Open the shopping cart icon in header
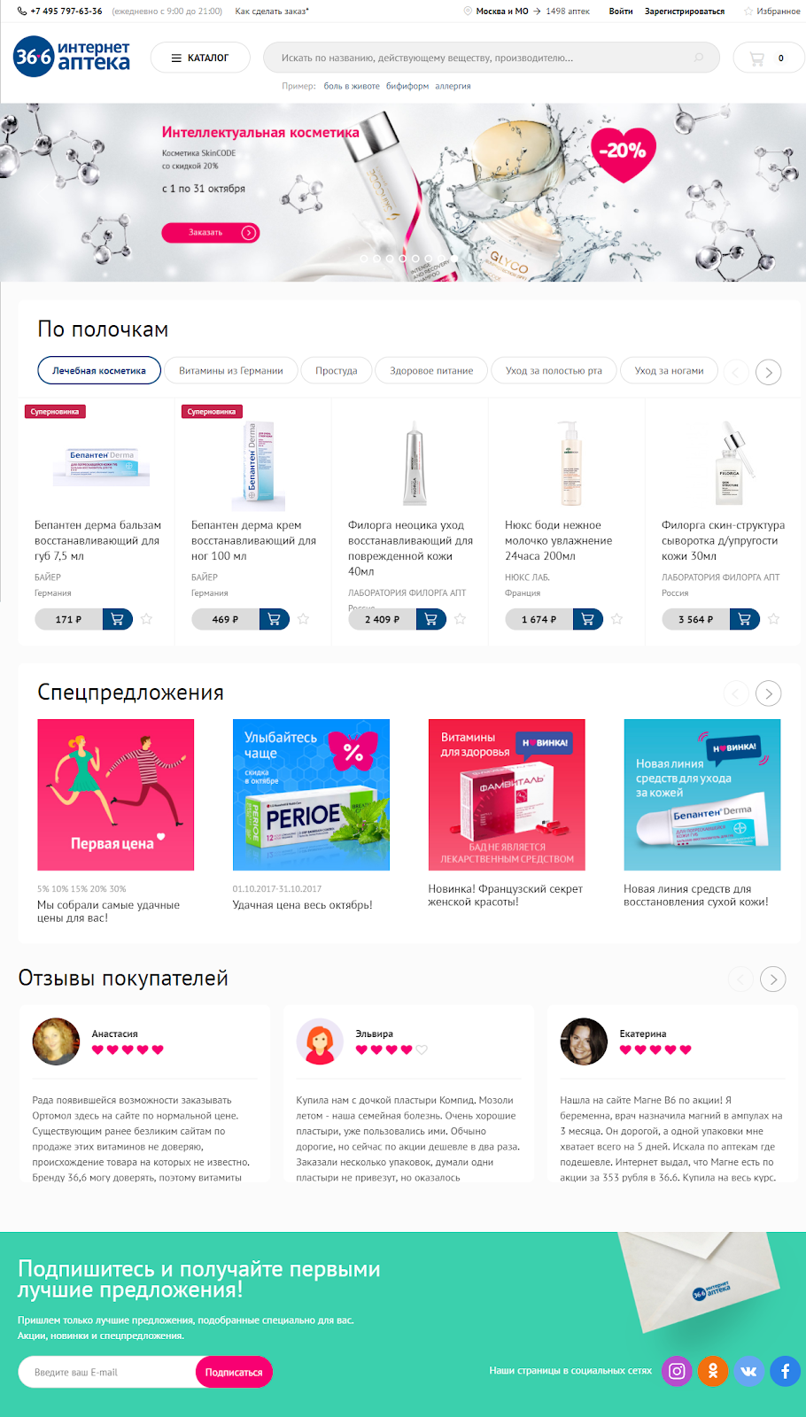Viewport: 806px width, 1417px height. (757, 58)
